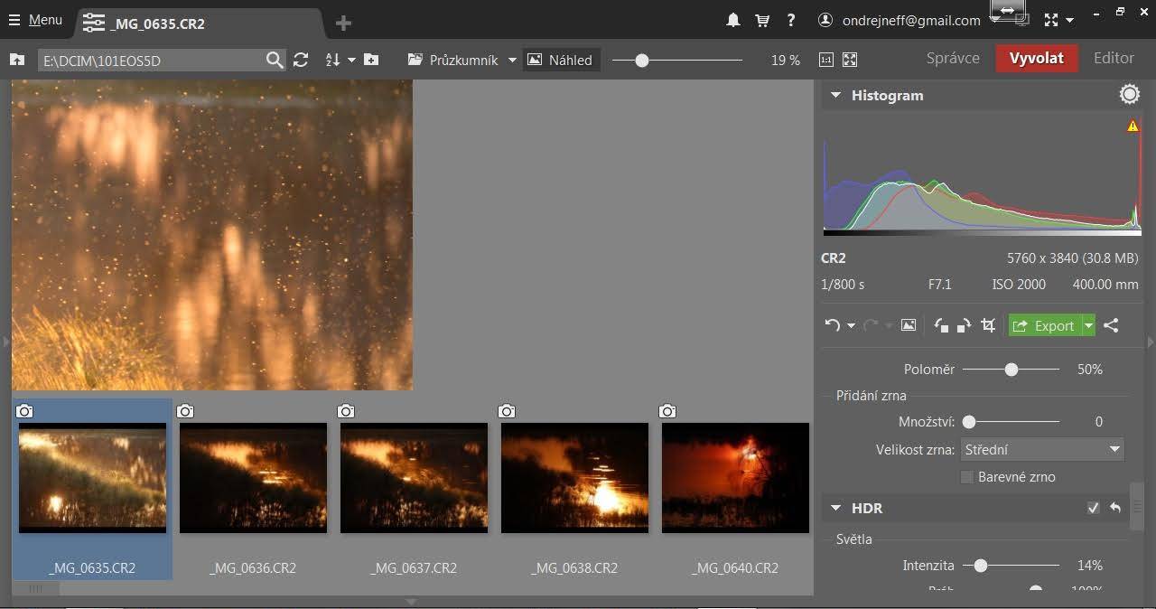
Task: Select the _MG_0638.CR2 thumbnail
Action: (574, 478)
